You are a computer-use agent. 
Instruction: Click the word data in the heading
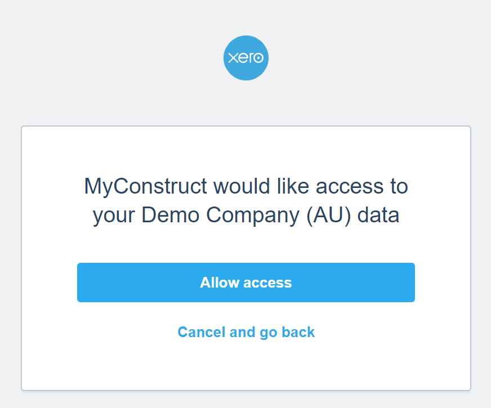point(378,216)
